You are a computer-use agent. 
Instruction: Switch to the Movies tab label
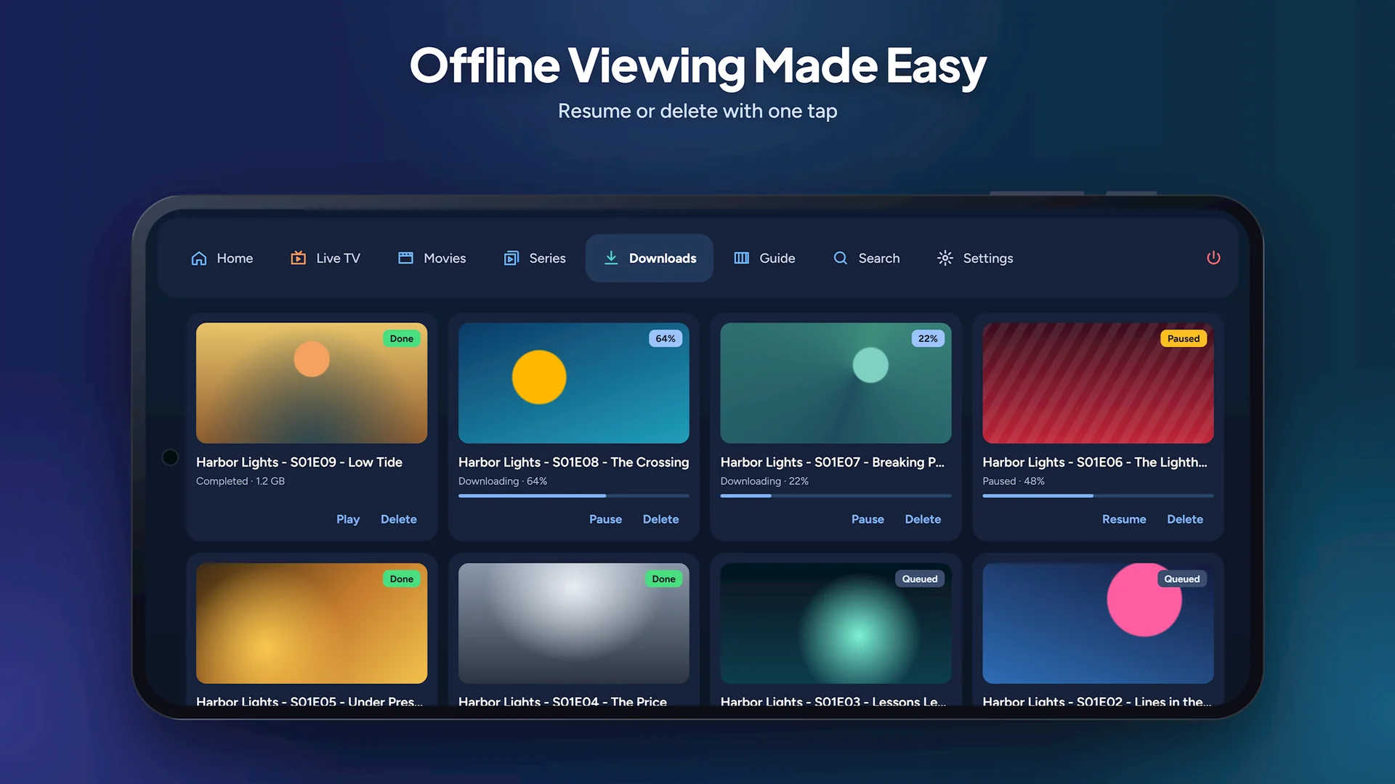pyautogui.click(x=445, y=258)
